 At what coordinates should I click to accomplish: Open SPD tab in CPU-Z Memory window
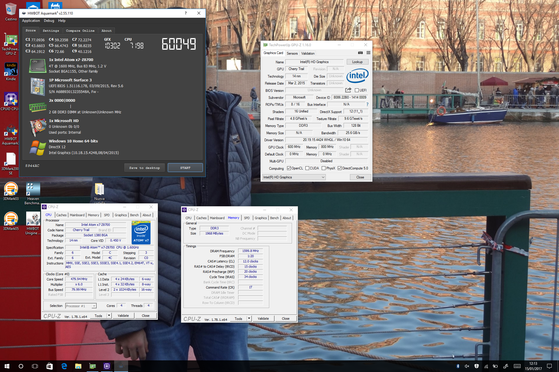pos(247,218)
